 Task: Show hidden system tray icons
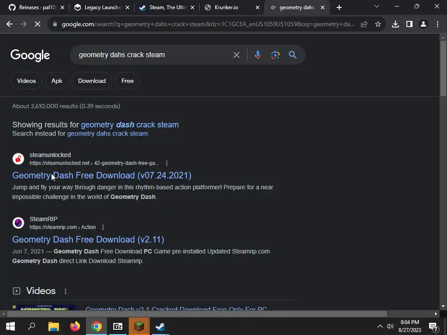[x=380, y=326]
